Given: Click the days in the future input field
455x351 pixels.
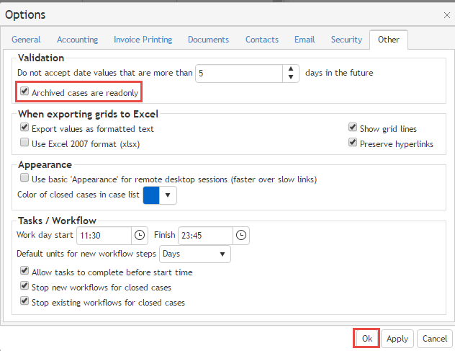Looking at the screenshot, I should click(238, 74).
